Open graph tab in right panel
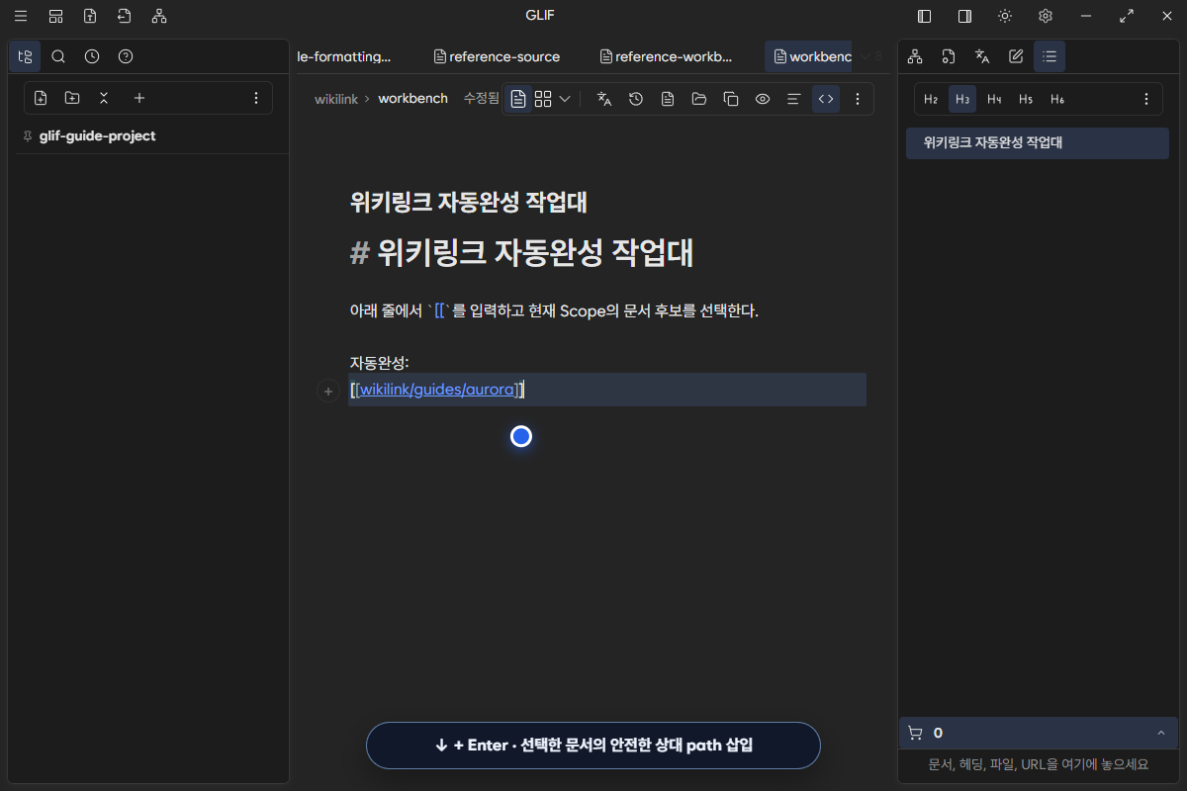Viewport: 1187px width, 791px height. 915,56
